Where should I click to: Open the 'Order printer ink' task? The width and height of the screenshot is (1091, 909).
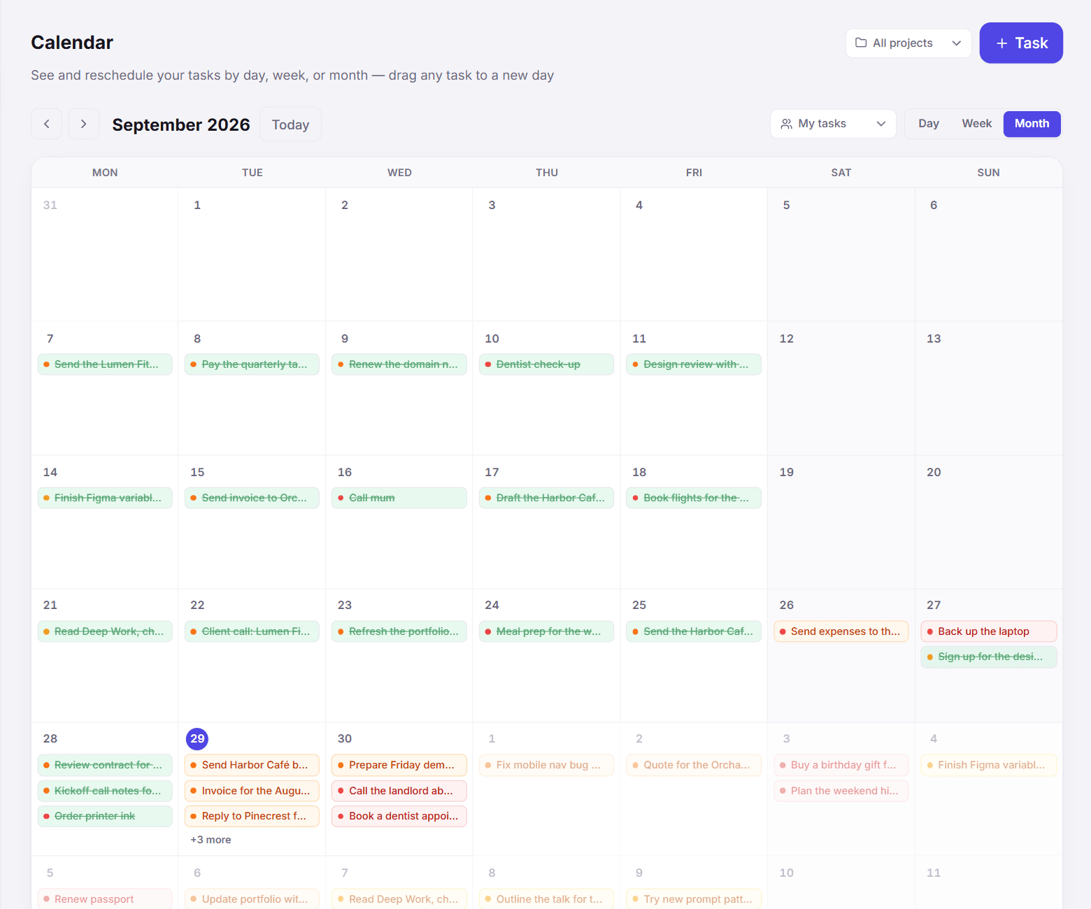point(105,816)
